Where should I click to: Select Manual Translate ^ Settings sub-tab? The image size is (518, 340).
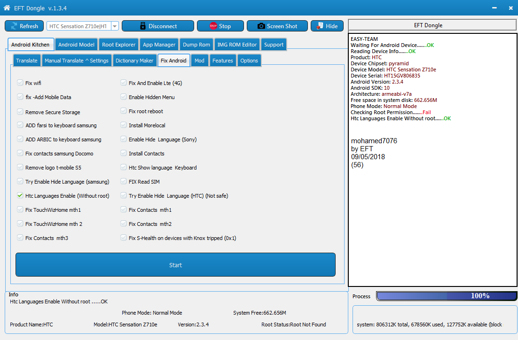point(77,61)
